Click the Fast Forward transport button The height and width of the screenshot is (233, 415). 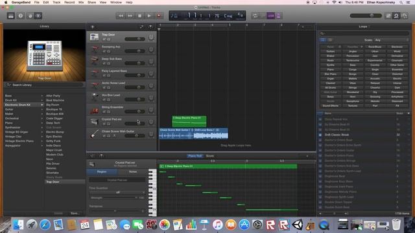[x=130, y=16]
